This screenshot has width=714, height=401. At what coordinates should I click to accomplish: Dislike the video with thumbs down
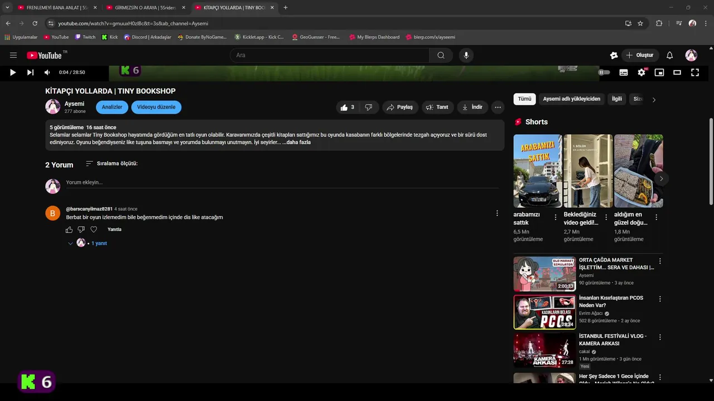tap(369, 107)
